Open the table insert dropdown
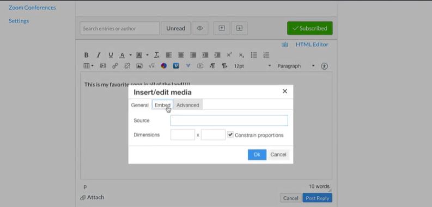 click(x=88, y=66)
